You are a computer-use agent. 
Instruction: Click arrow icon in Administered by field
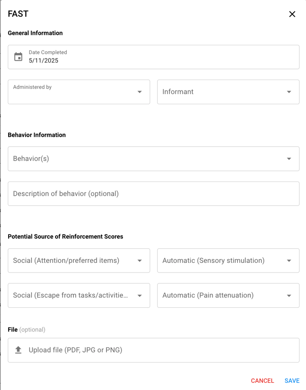pos(140,92)
